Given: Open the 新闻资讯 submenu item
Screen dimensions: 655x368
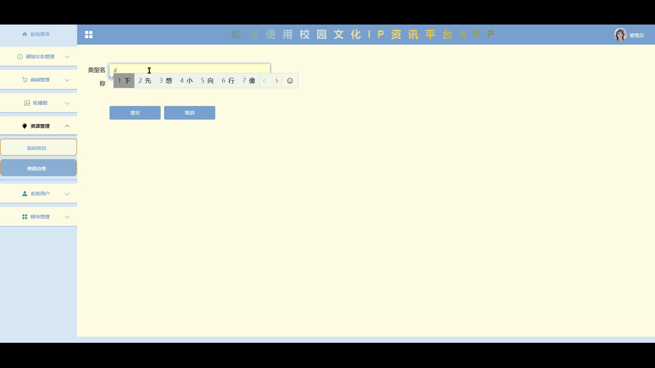Looking at the screenshot, I should 38,148.
